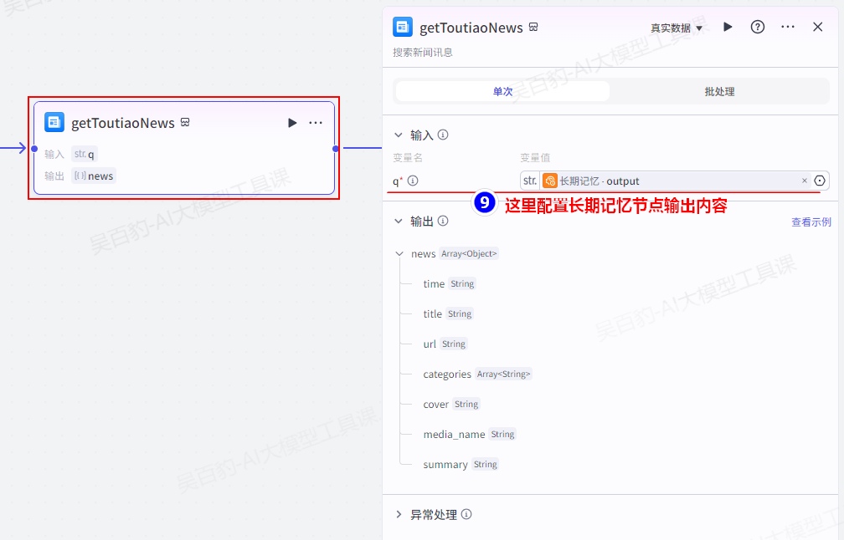Open variable selector settings icon for q
This screenshot has height=540, width=844.
pos(820,181)
